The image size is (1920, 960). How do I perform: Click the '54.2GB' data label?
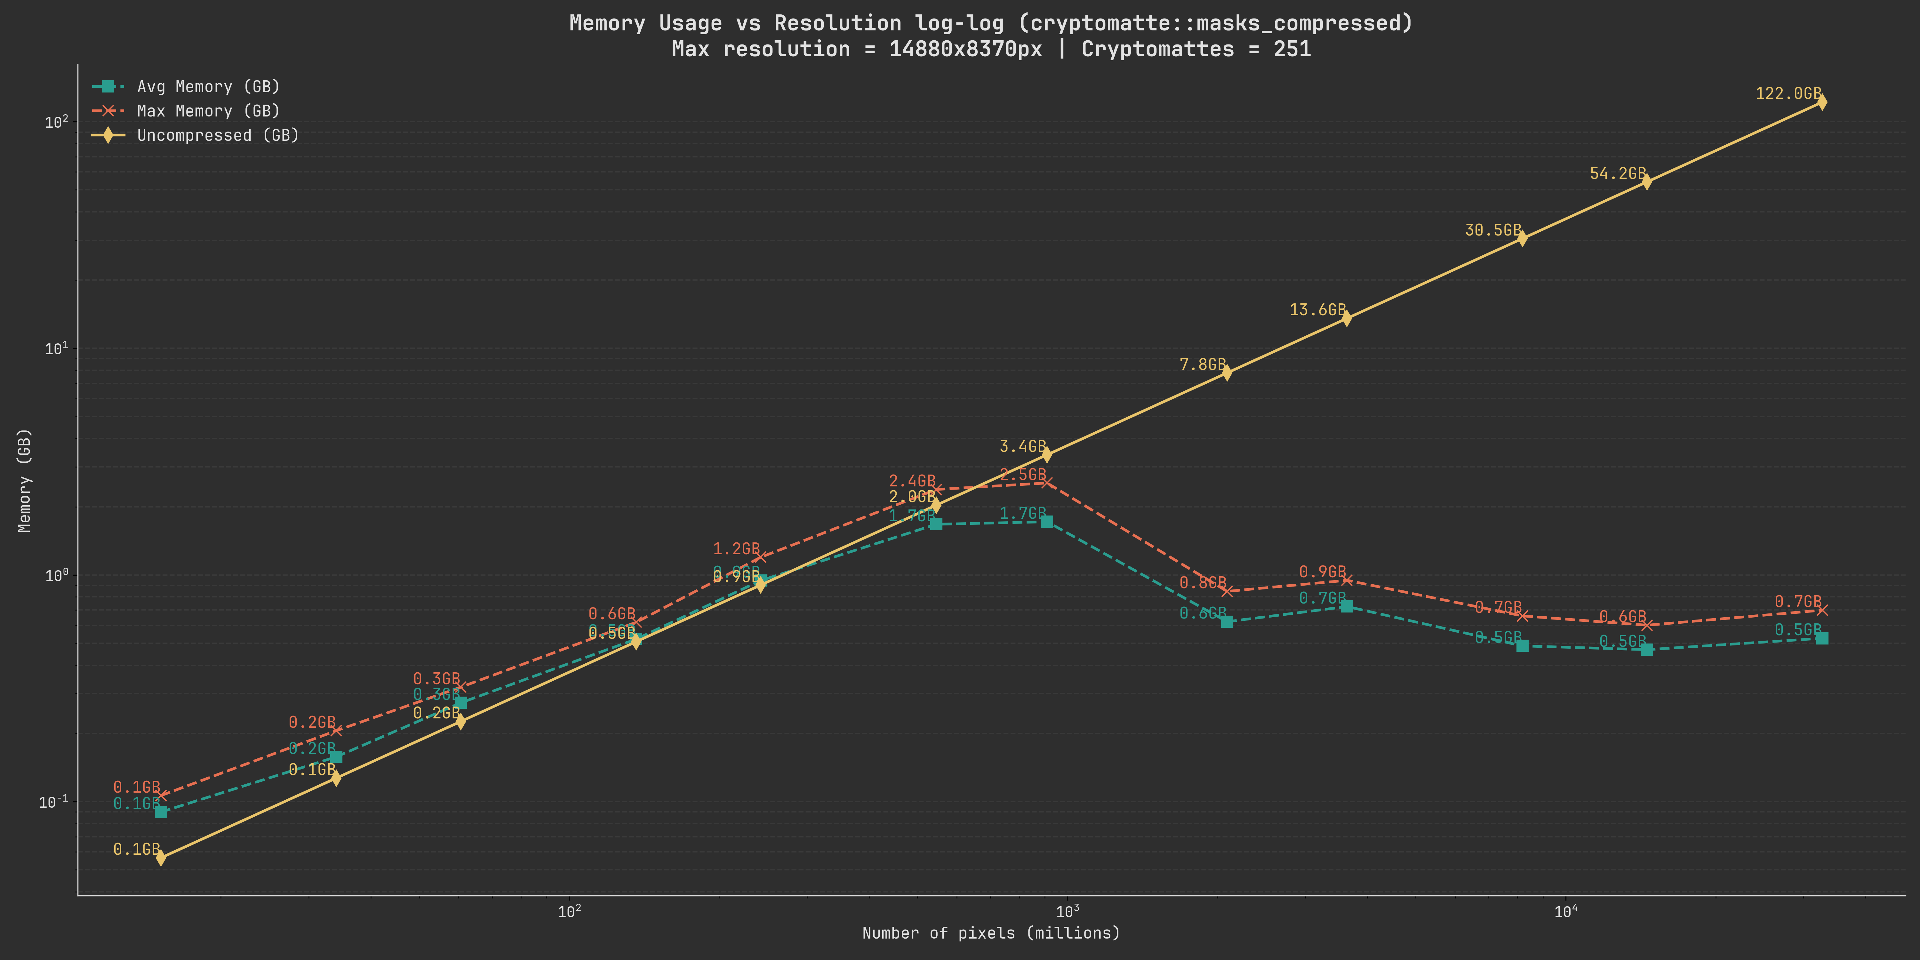1618,174
